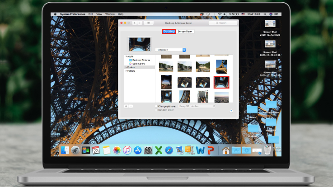The width and height of the screenshot is (333, 187).
Task: Open the help question mark button
Action: pos(231,111)
